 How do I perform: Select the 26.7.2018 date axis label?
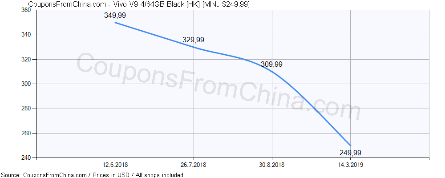coord(193,165)
